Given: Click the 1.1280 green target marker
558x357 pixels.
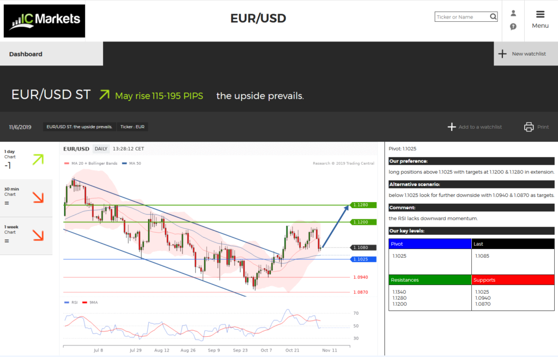Looking at the screenshot, I should [361, 205].
